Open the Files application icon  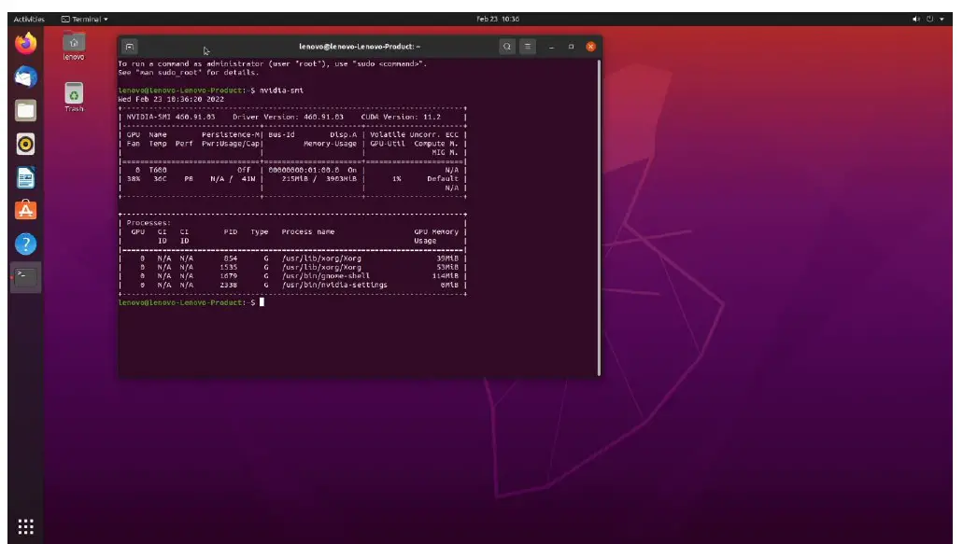28,111
